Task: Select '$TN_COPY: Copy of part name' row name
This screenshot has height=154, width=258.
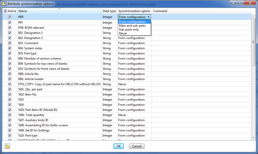Action: tap(59, 84)
